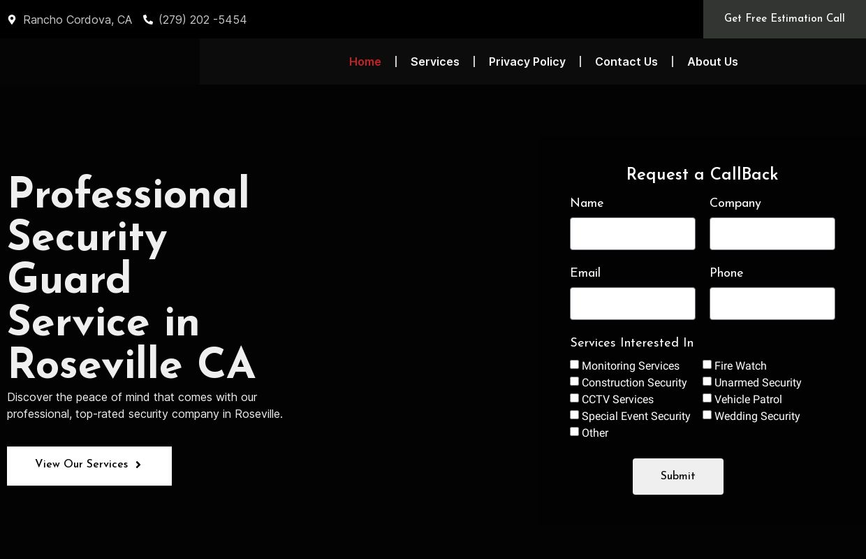
Task: Check the Wedding Security checkbox
Action: coord(707,414)
